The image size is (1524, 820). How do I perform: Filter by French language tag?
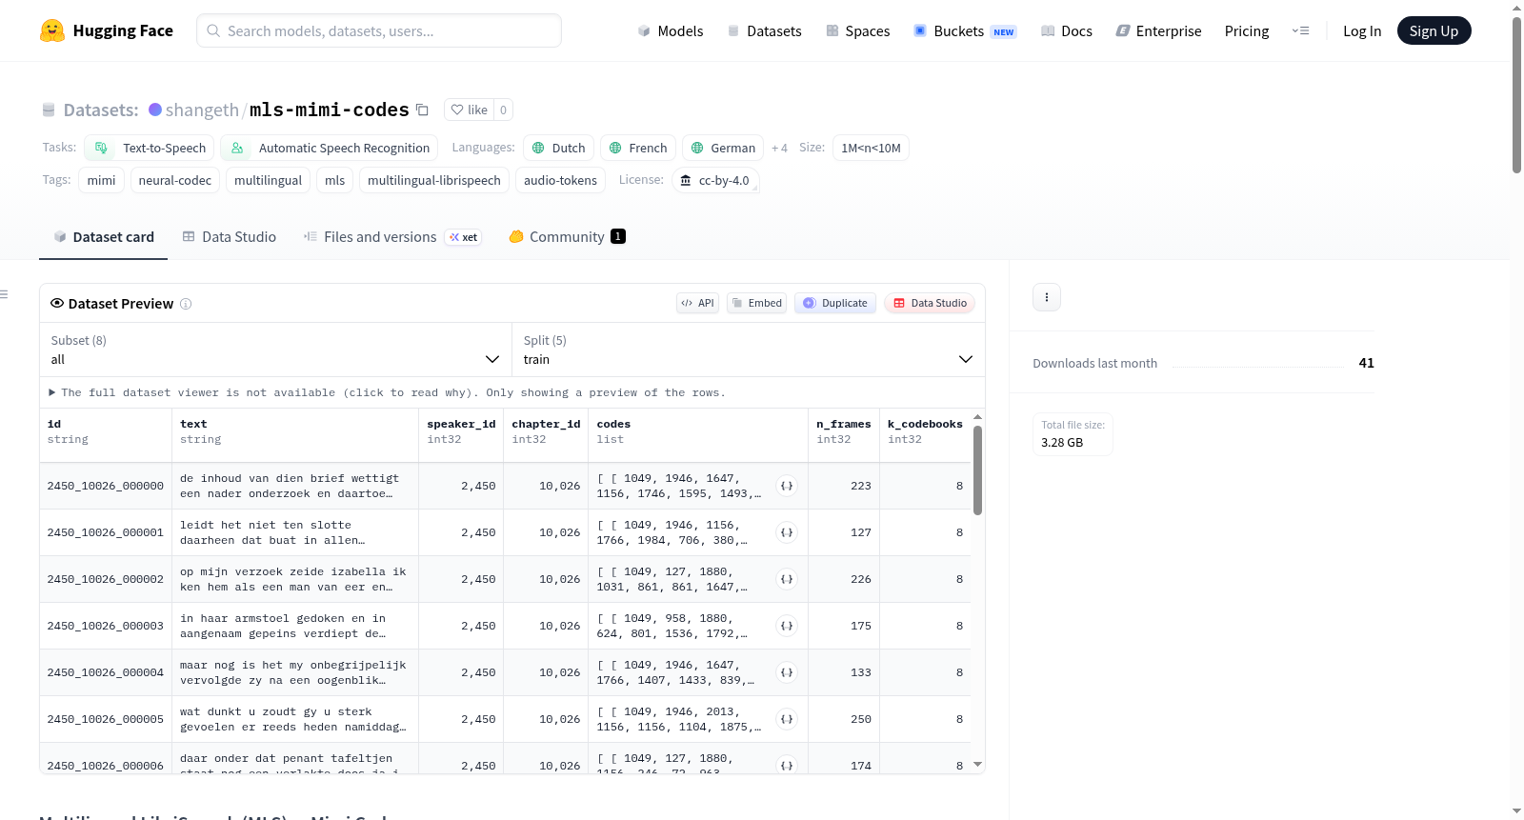638,148
